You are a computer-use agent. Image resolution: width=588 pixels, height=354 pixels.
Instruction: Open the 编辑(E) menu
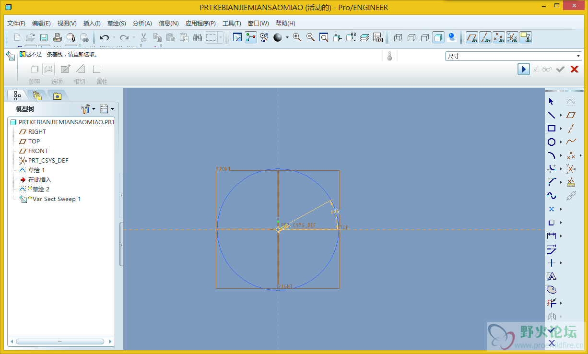click(x=41, y=23)
